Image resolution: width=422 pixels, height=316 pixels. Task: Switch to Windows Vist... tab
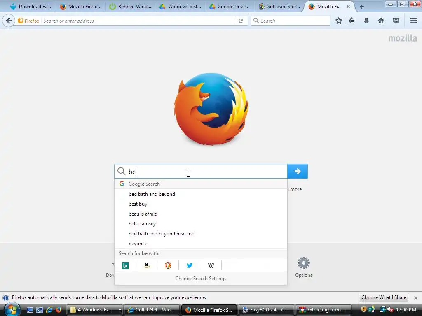point(181,7)
